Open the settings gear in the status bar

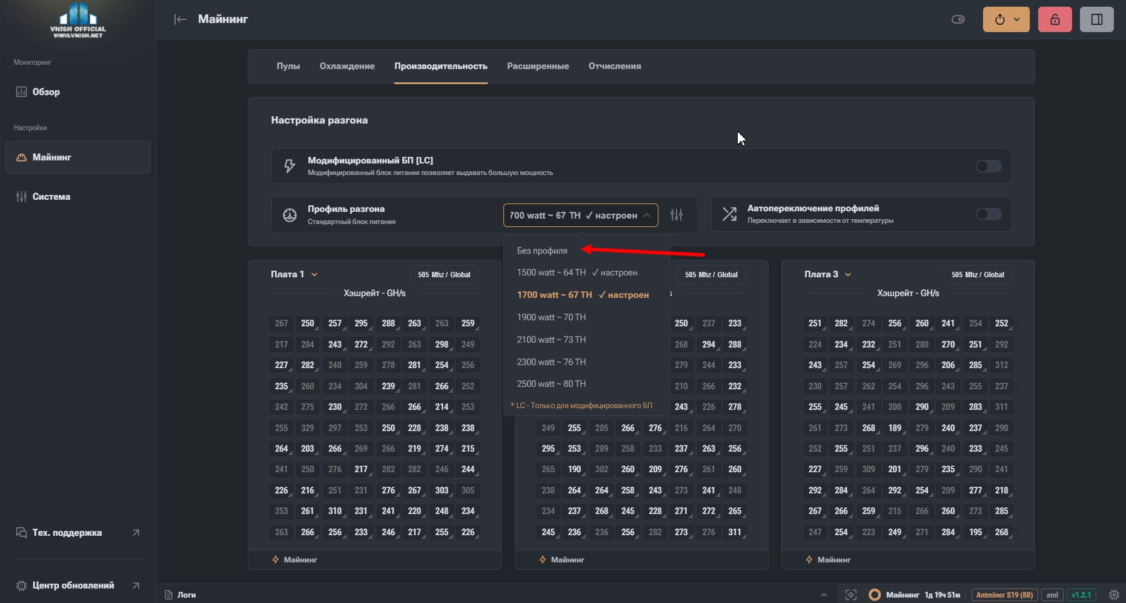tap(1113, 595)
